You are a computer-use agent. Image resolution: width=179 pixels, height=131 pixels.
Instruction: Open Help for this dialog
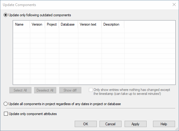[x=164, y=124]
